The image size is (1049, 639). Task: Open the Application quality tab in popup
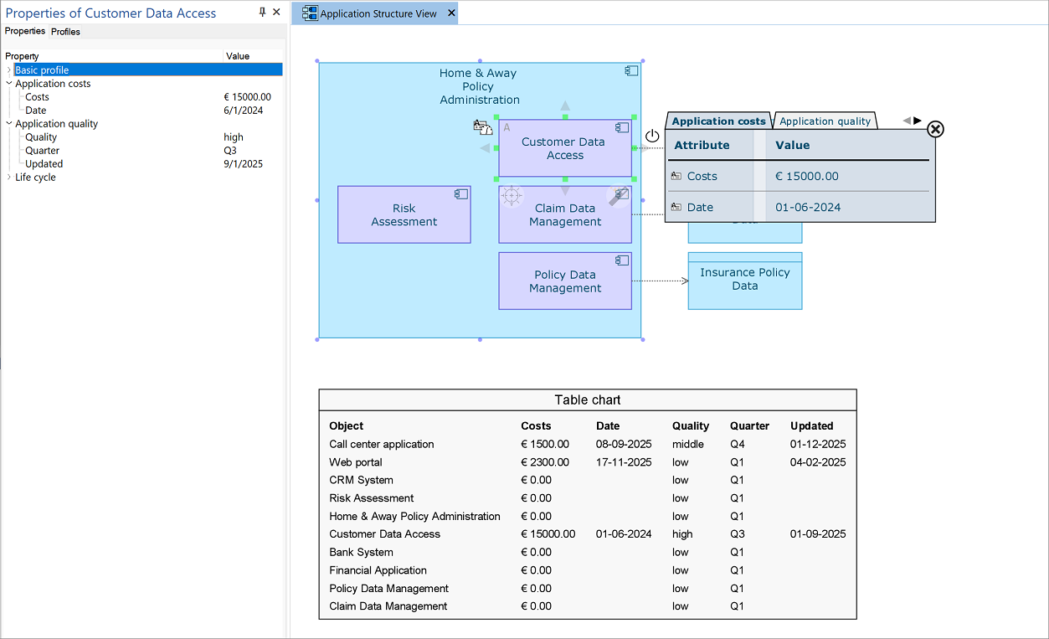pyautogui.click(x=825, y=121)
